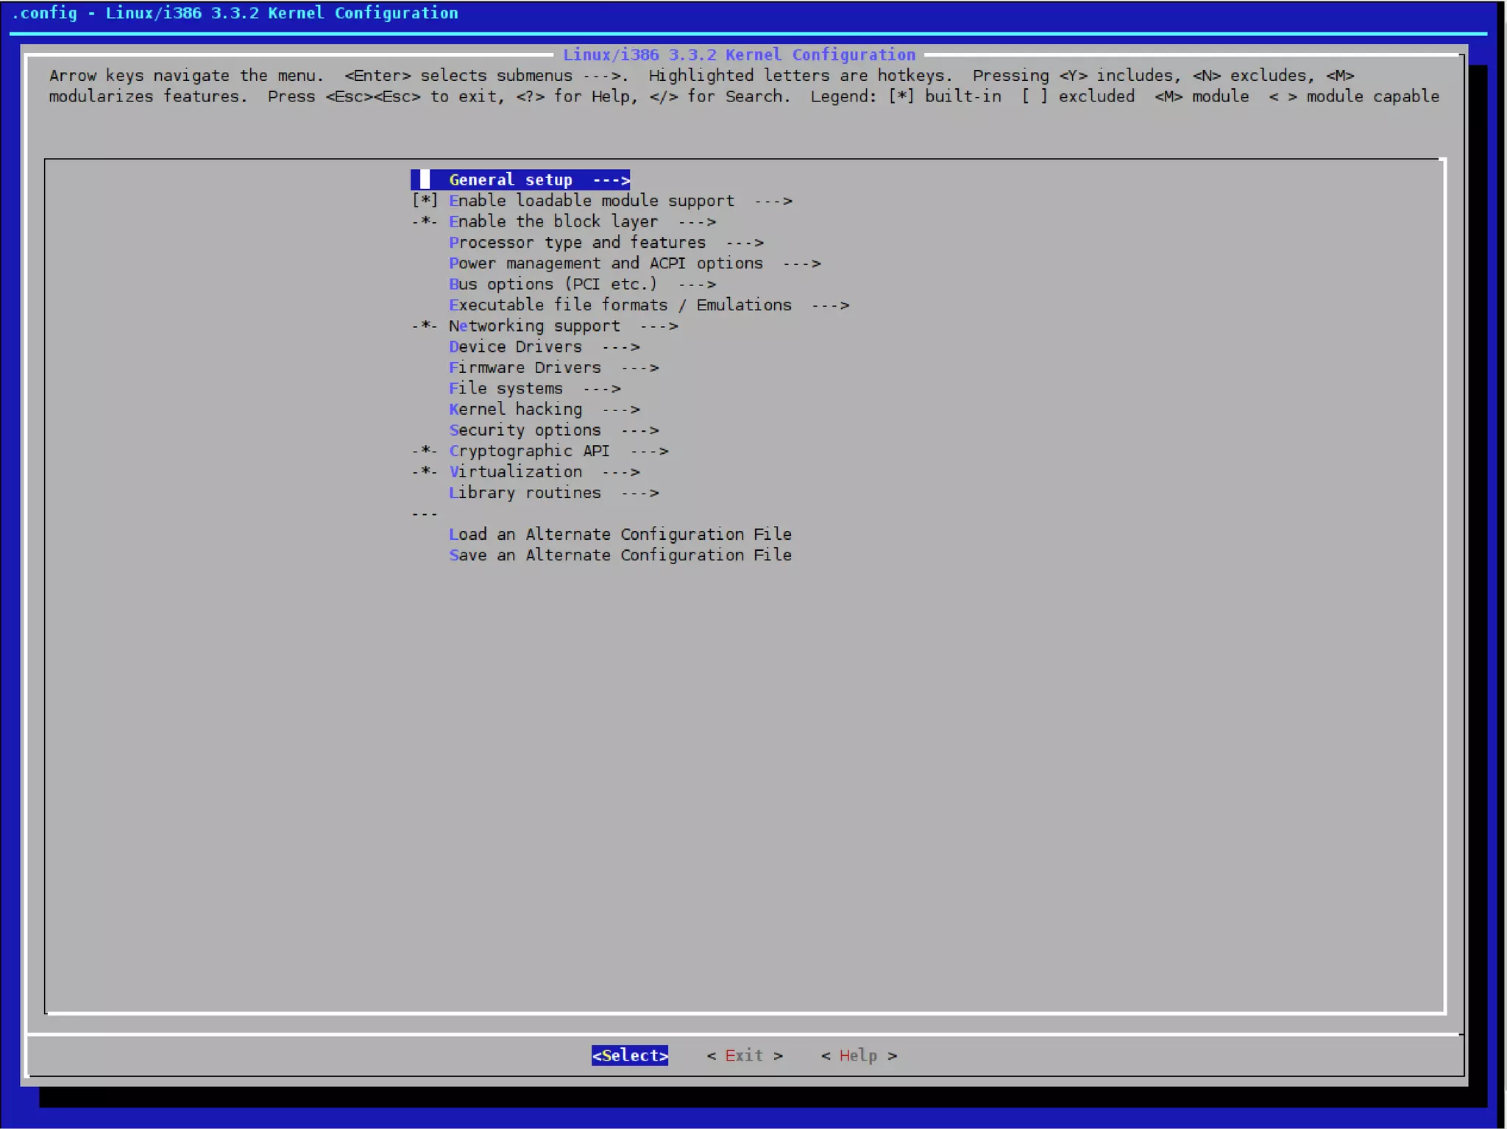Viewport: 1507px width, 1129px height.
Task: Click the ---> arrow after Kernel hacking
Action: coord(621,410)
